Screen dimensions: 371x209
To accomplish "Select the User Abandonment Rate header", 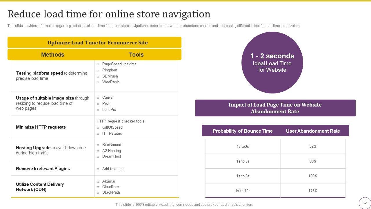I will pos(313,131).
